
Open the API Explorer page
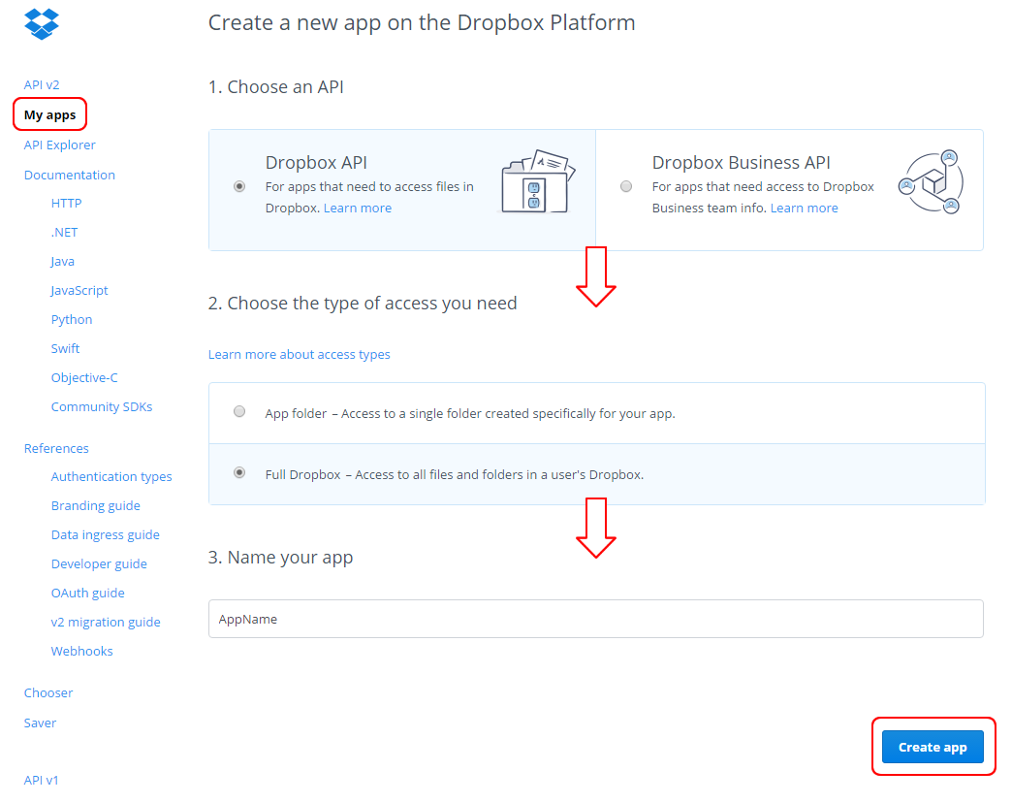click(59, 145)
